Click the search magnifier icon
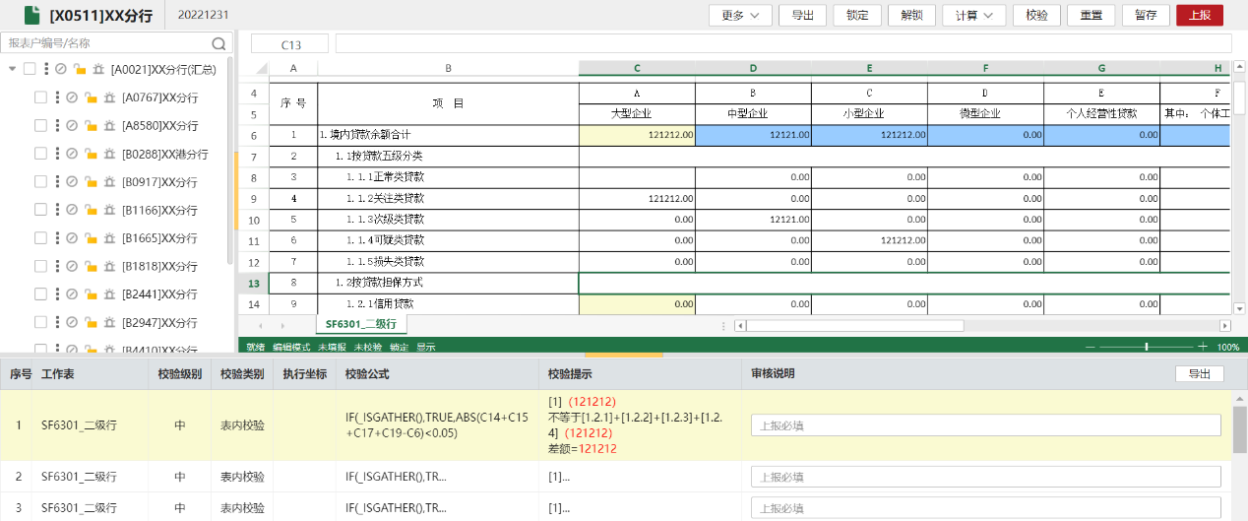This screenshot has width=1248, height=521. [218, 43]
